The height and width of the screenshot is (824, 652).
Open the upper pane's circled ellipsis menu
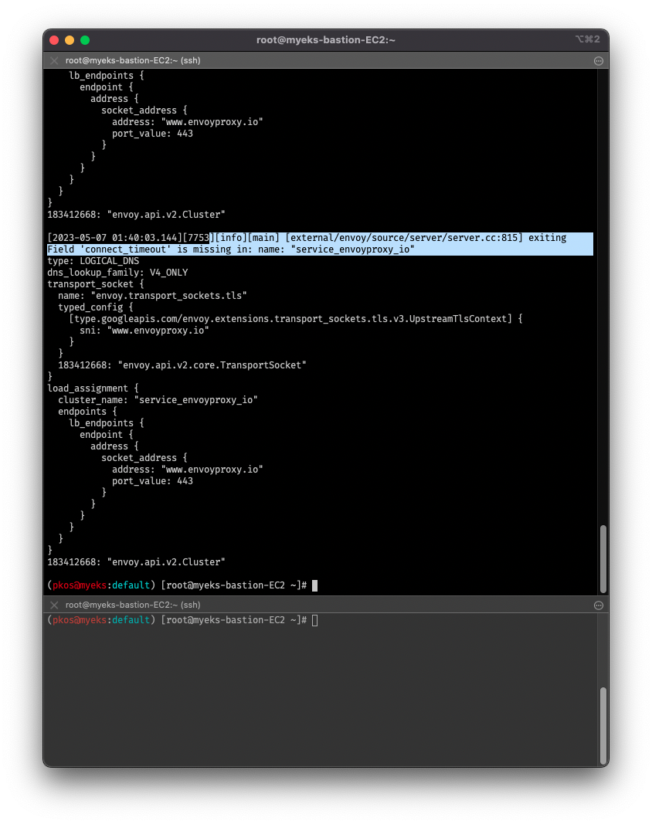pyautogui.click(x=599, y=61)
